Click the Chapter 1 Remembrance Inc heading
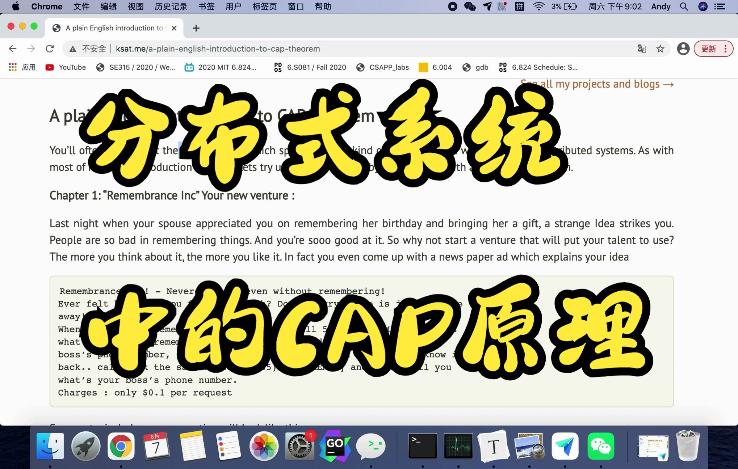 172,195
